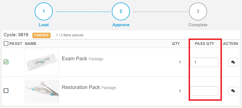This screenshot has height=108, width=242.
Task: Click the empty Restoration Pack pass quantity field
Action: pyautogui.click(x=205, y=91)
